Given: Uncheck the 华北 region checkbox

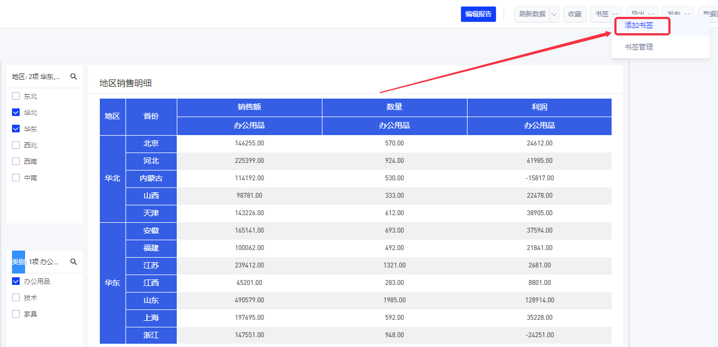Looking at the screenshot, I should coord(16,113).
